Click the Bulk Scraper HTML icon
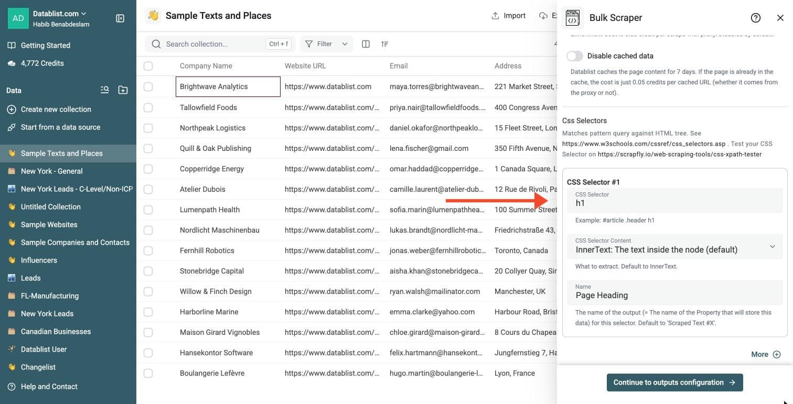Image resolution: width=793 pixels, height=404 pixels. [x=573, y=18]
